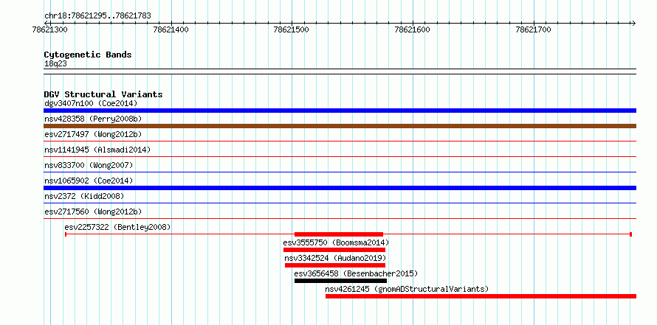
Task: Click the Cytogenetic Bands track title
Action: click(x=88, y=55)
